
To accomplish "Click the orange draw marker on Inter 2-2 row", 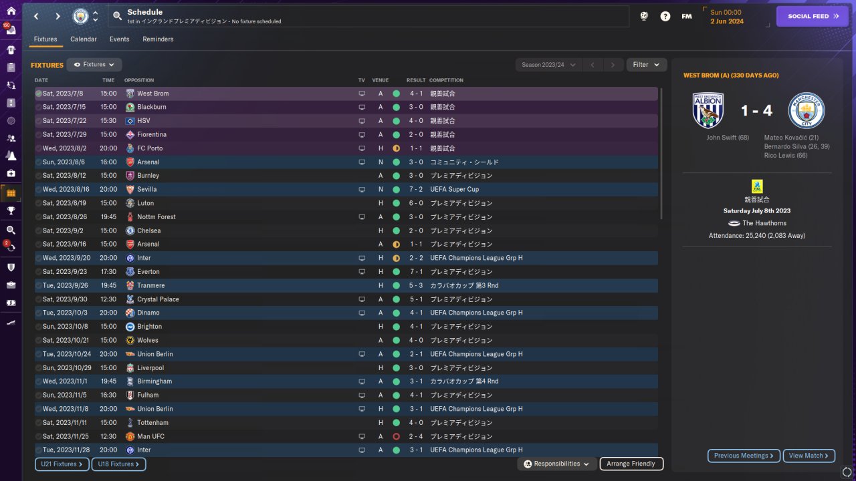I will click(396, 258).
